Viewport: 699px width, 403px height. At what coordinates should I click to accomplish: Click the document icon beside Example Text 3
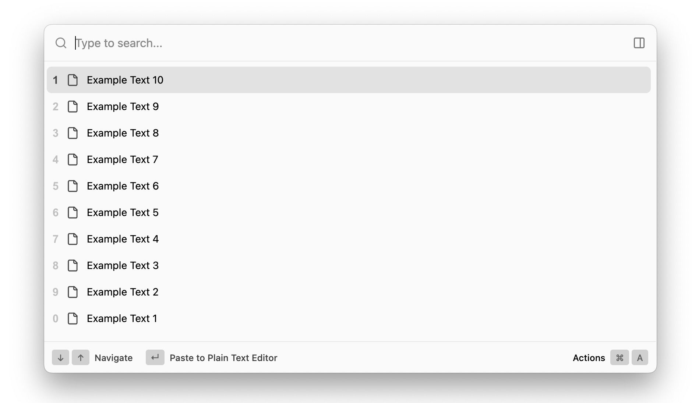coord(73,265)
